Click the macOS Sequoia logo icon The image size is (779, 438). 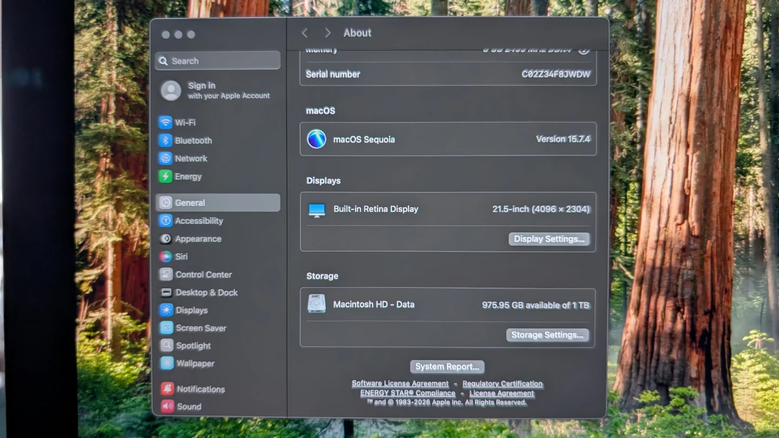point(316,139)
